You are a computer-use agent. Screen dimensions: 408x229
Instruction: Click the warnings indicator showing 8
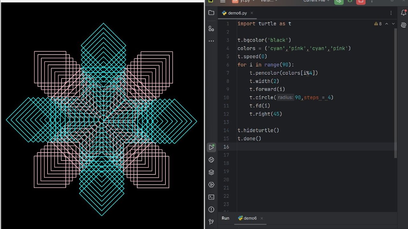coord(378,24)
